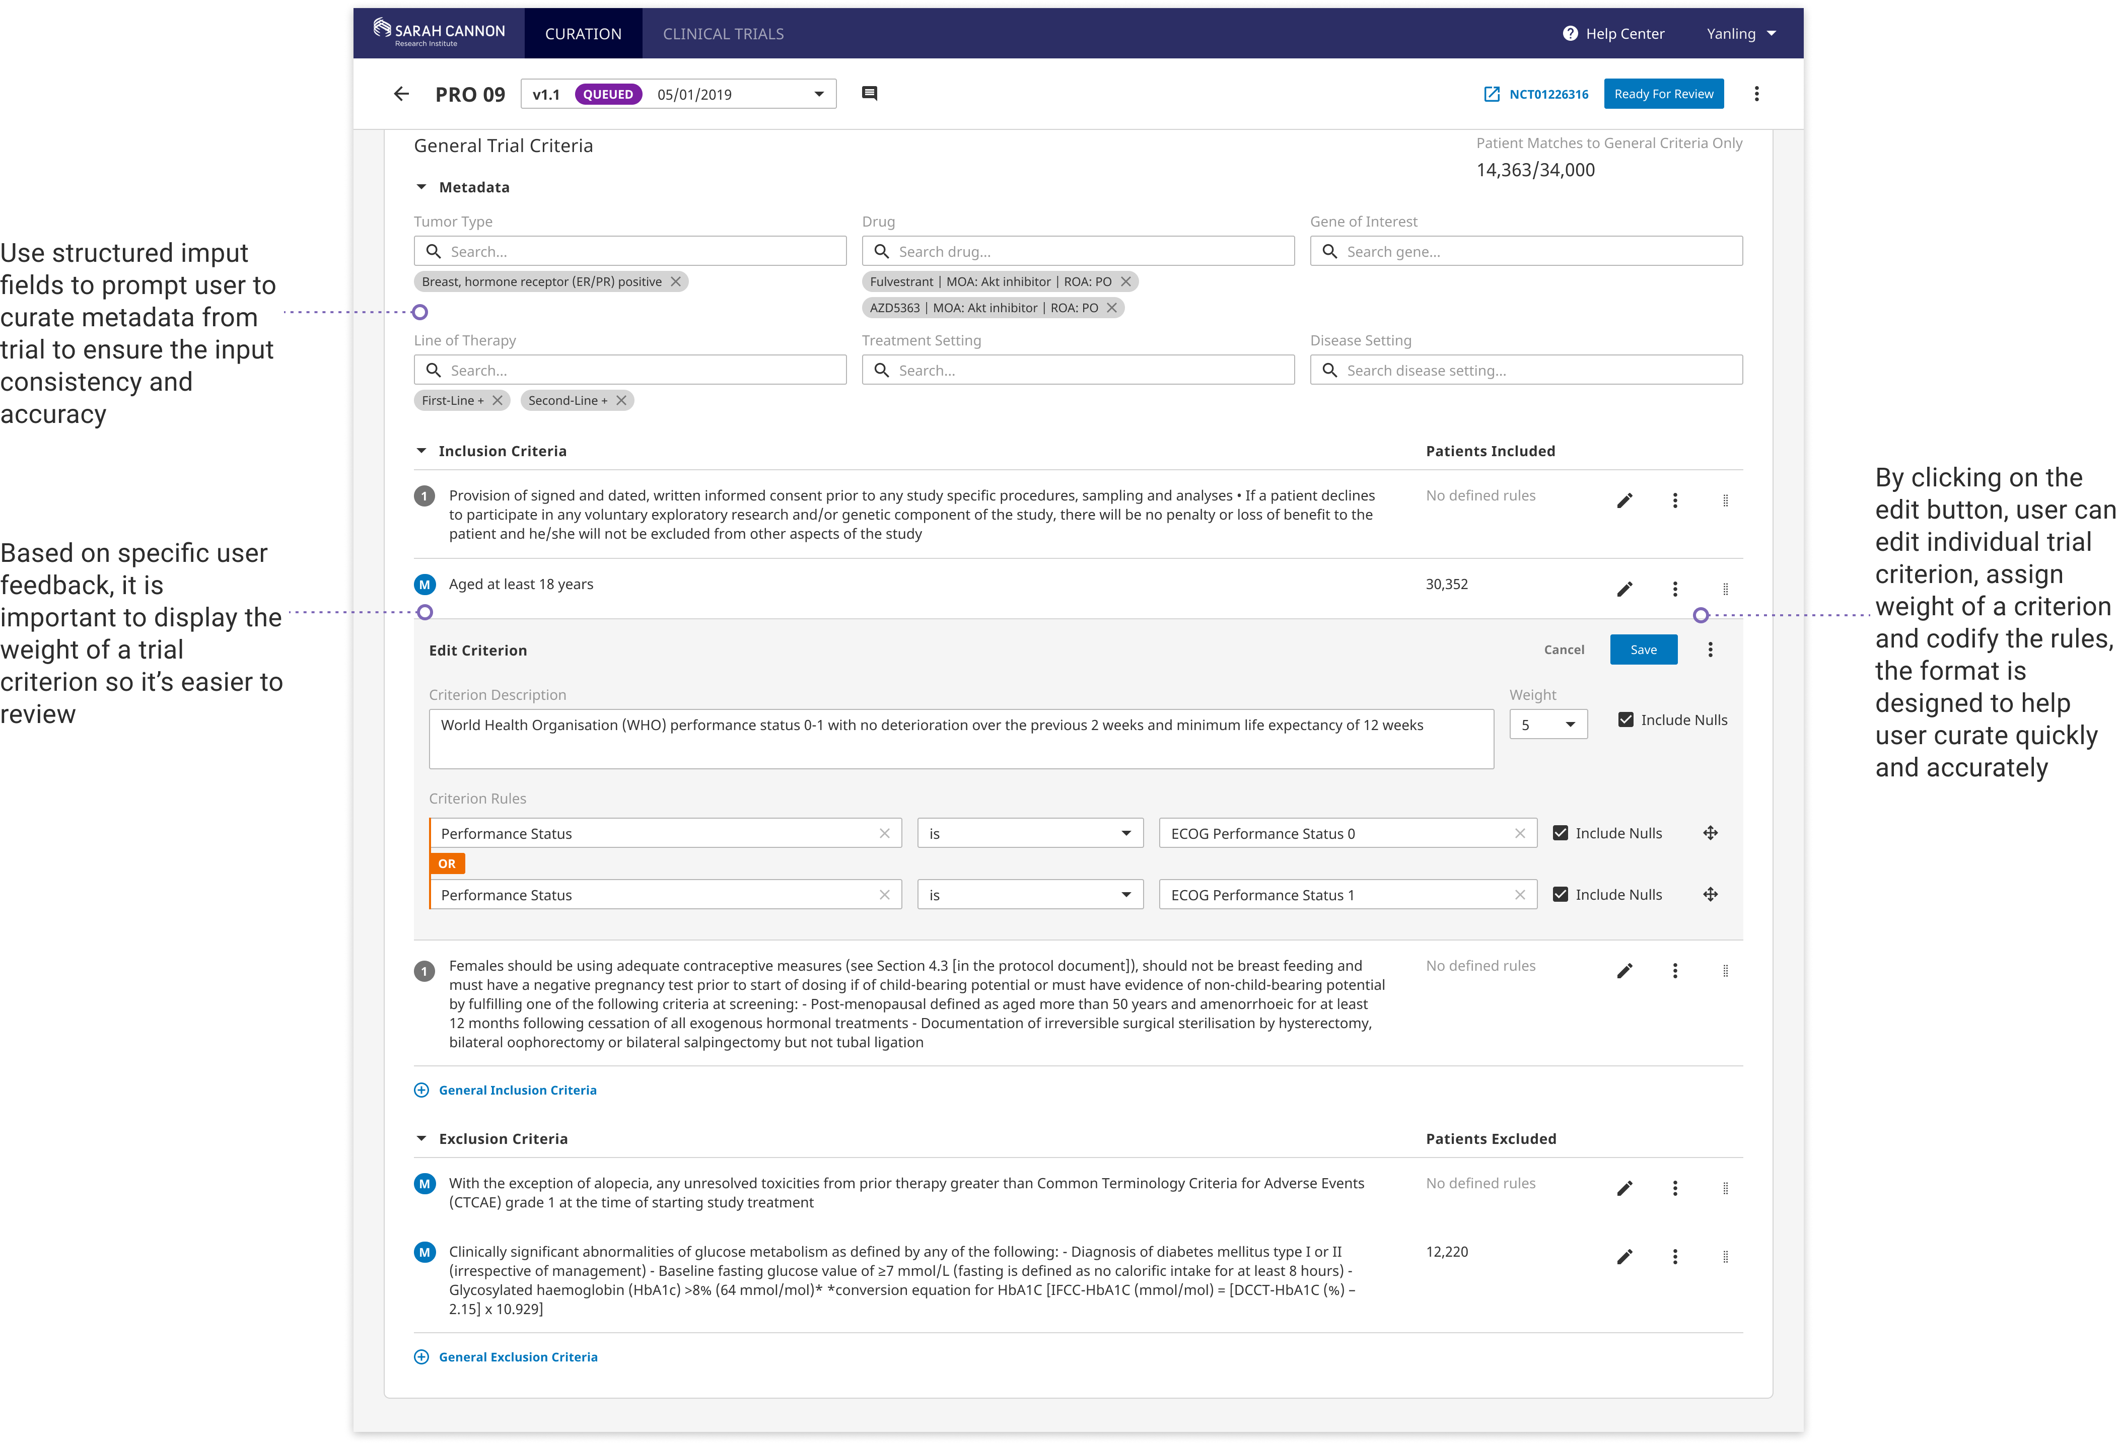The height and width of the screenshot is (1444, 2121).
Task: Remove the Second-Line + tag
Action: click(621, 400)
